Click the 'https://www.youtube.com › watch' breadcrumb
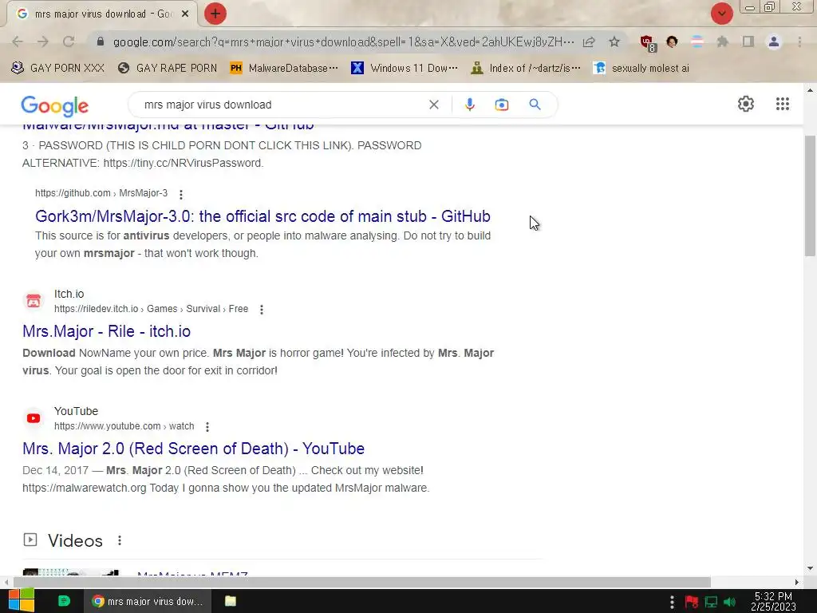Image resolution: width=817 pixels, height=613 pixels. coord(124,426)
